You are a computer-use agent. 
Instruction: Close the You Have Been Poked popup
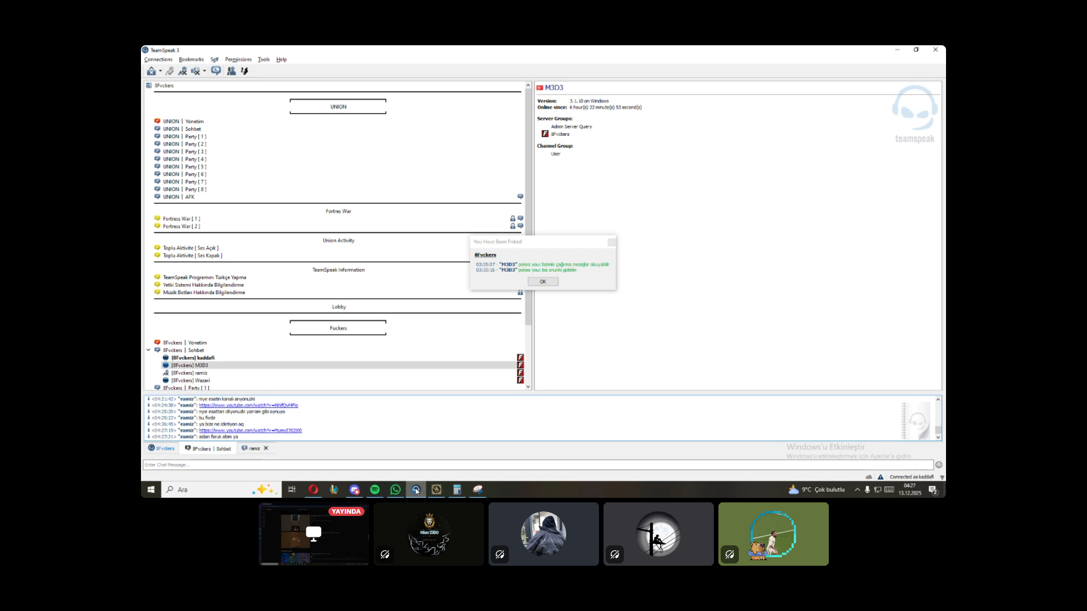click(x=611, y=242)
